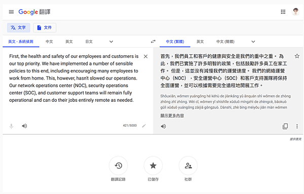This screenshot has height=194, width=304.
Task: Click the pinyin romanization text
Action: click(225, 101)
